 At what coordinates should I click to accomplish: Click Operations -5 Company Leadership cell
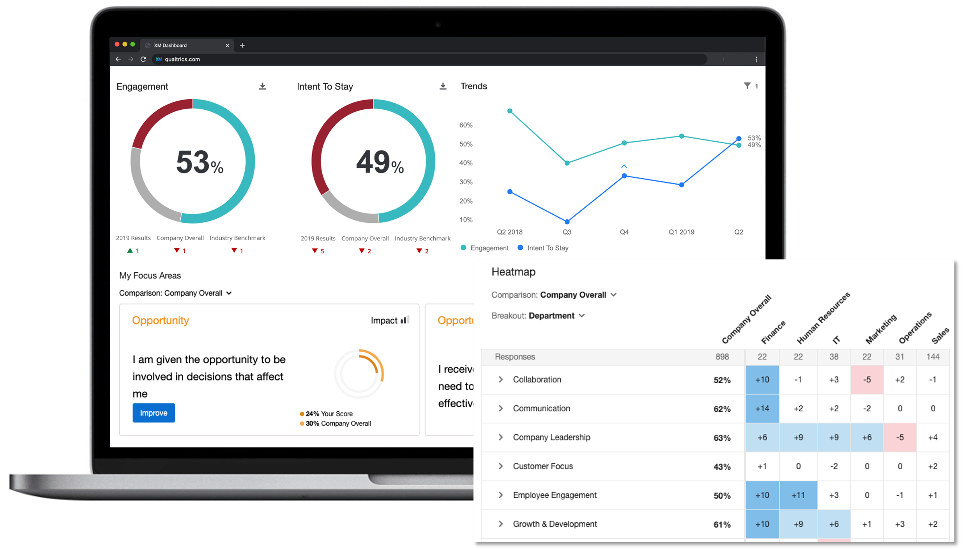[900, 437]
